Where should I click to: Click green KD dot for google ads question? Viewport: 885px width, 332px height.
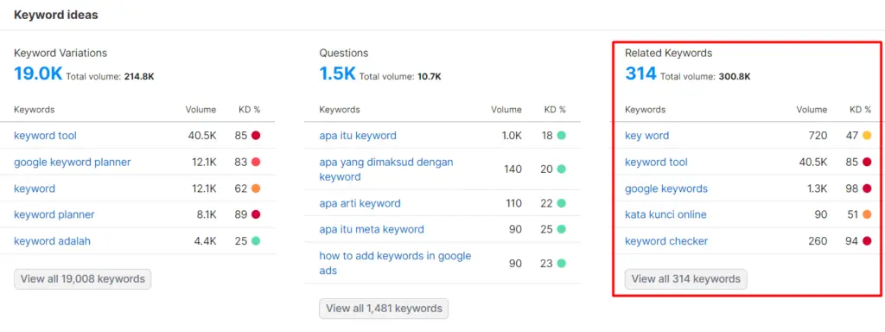(561, 263)
